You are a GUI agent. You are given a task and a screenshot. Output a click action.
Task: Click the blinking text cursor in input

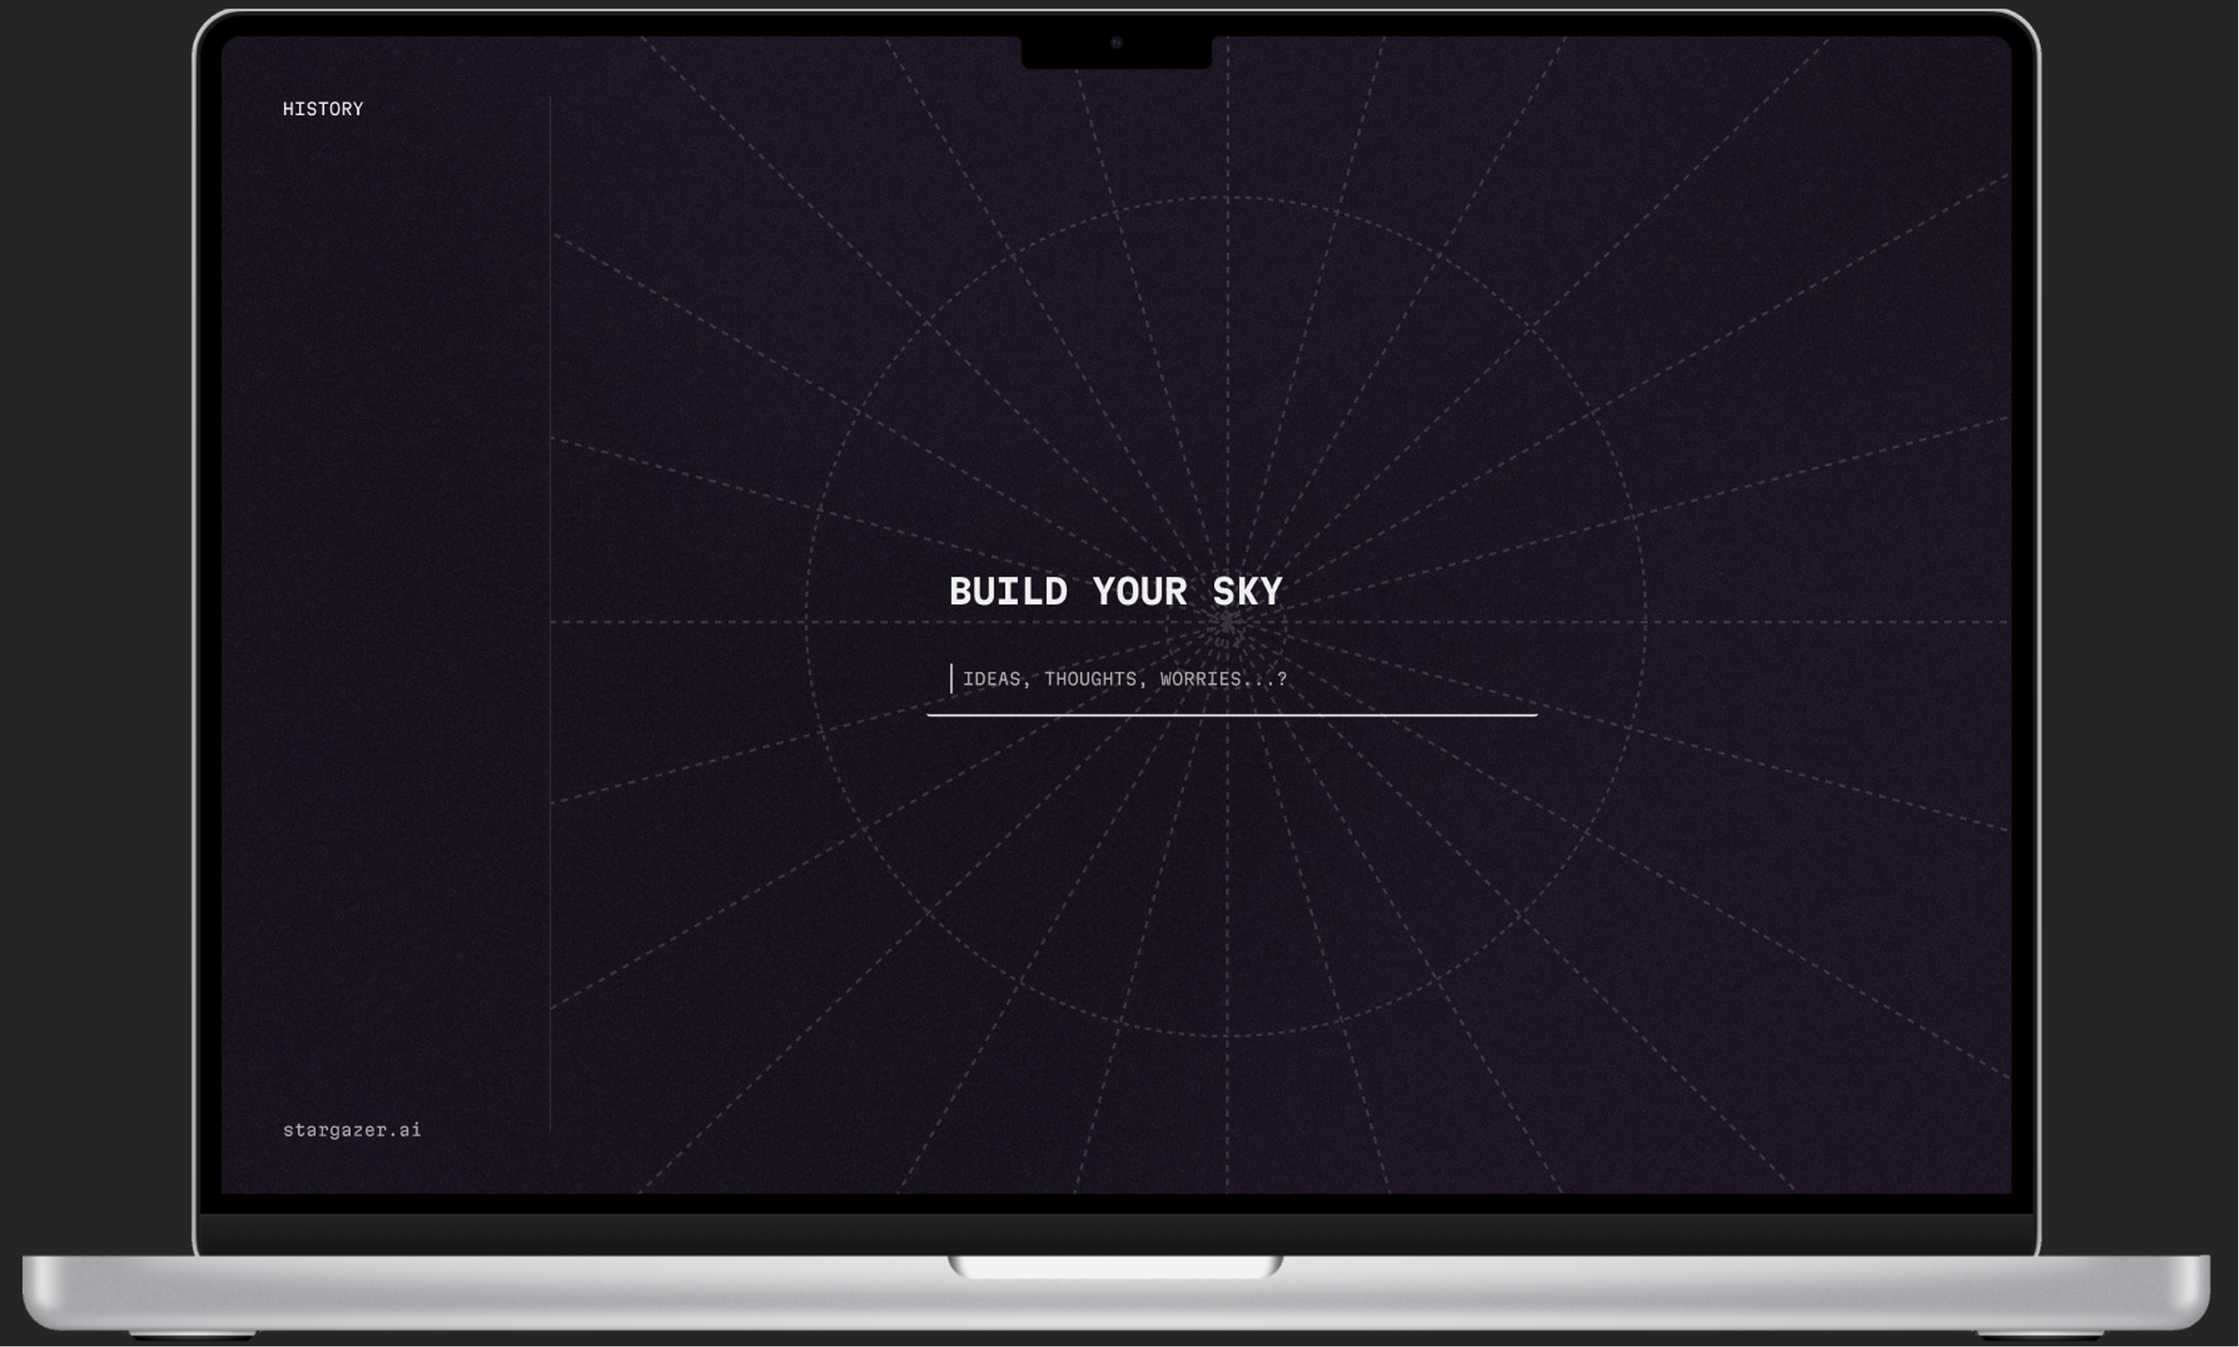(951, 679)
